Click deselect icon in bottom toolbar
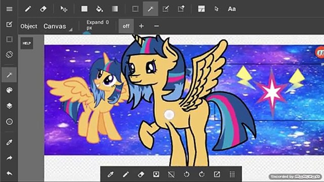This screenshot has height=182, width=324. pos(171,174)
